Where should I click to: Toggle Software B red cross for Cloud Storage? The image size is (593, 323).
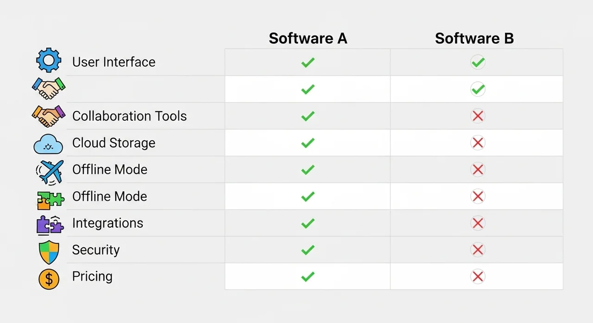point(478,143)
